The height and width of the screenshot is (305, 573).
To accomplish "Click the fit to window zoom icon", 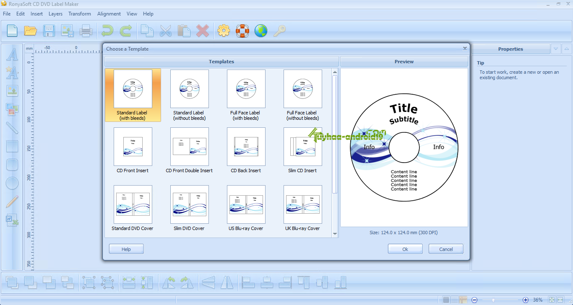I will [x=552, y=300].
